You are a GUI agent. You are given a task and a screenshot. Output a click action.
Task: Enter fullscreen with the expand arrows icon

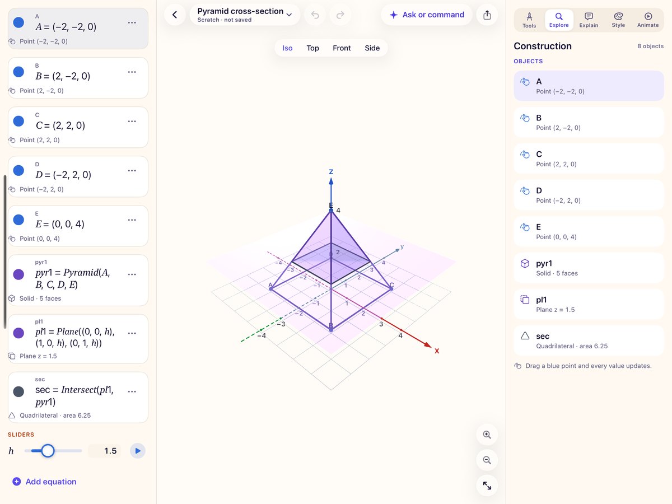point(487,486)
